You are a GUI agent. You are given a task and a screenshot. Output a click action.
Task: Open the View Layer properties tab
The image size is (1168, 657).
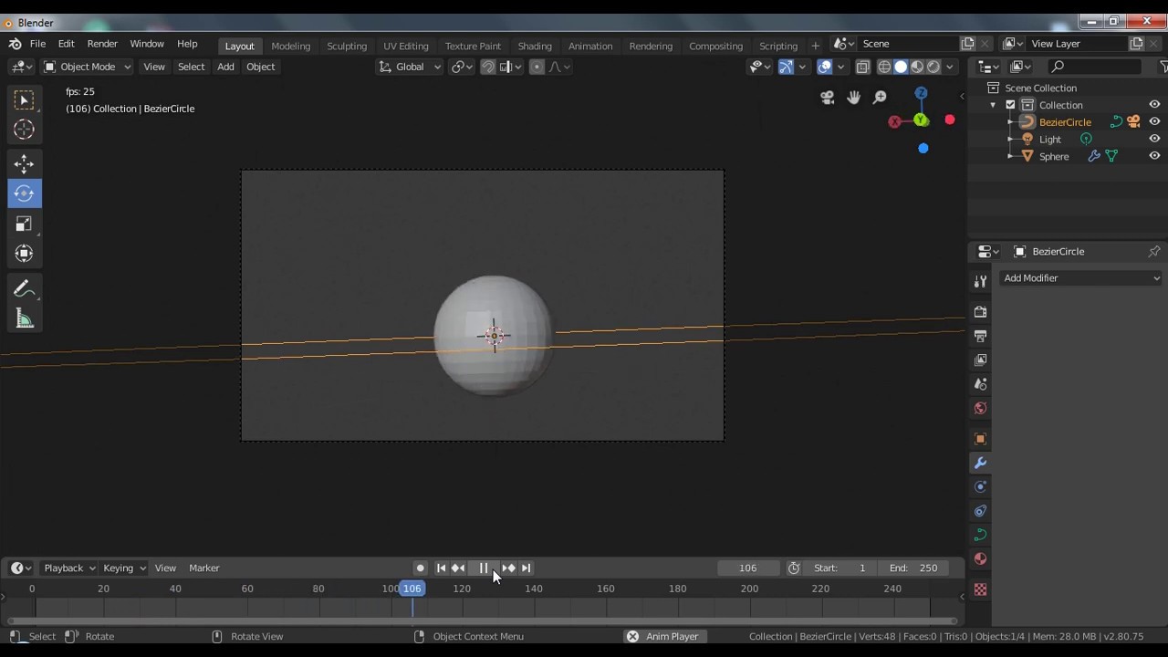coord(980,360)
